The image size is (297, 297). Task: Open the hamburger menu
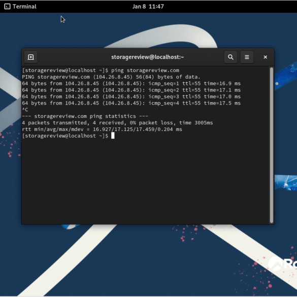(x=247, y=57)
